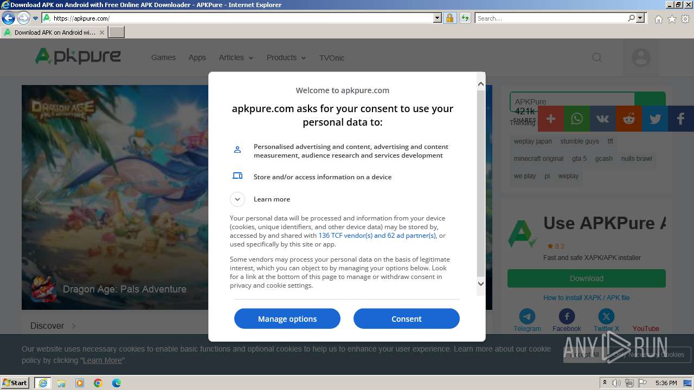The width and height of the screenshot is (694, 390).
Task: Click the Manage options button
Action: point(287,318)
